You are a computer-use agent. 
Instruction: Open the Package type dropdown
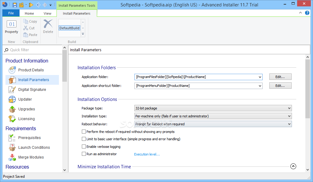click(213, 108)
